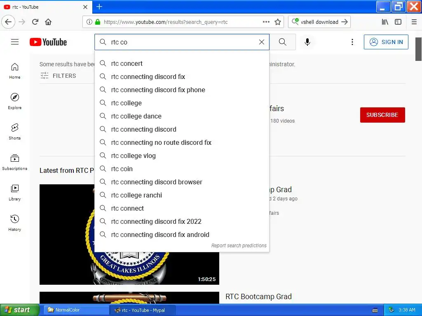This screenshot has height=316, width=422.
Task: Open the FILTERS options
Action: 58,76
